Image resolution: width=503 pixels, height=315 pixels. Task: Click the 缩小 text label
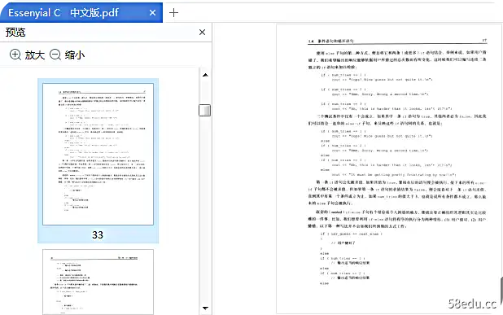click(75, 55)
